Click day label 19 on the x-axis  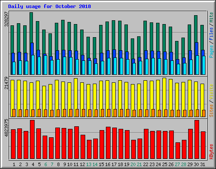[x=127, y=164]
